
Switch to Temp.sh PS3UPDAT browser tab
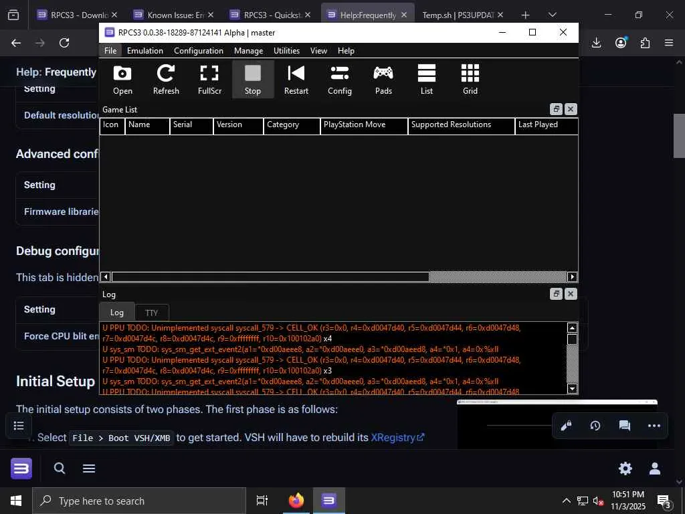463,15
